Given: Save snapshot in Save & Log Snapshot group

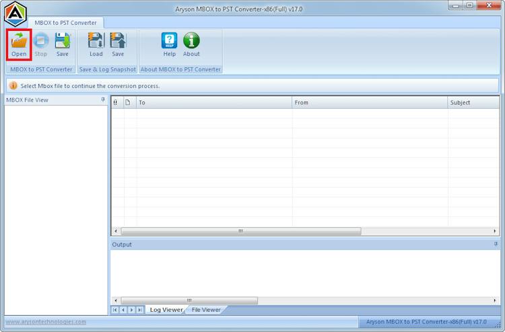Looking at the screenshot, I should (118, 44).
